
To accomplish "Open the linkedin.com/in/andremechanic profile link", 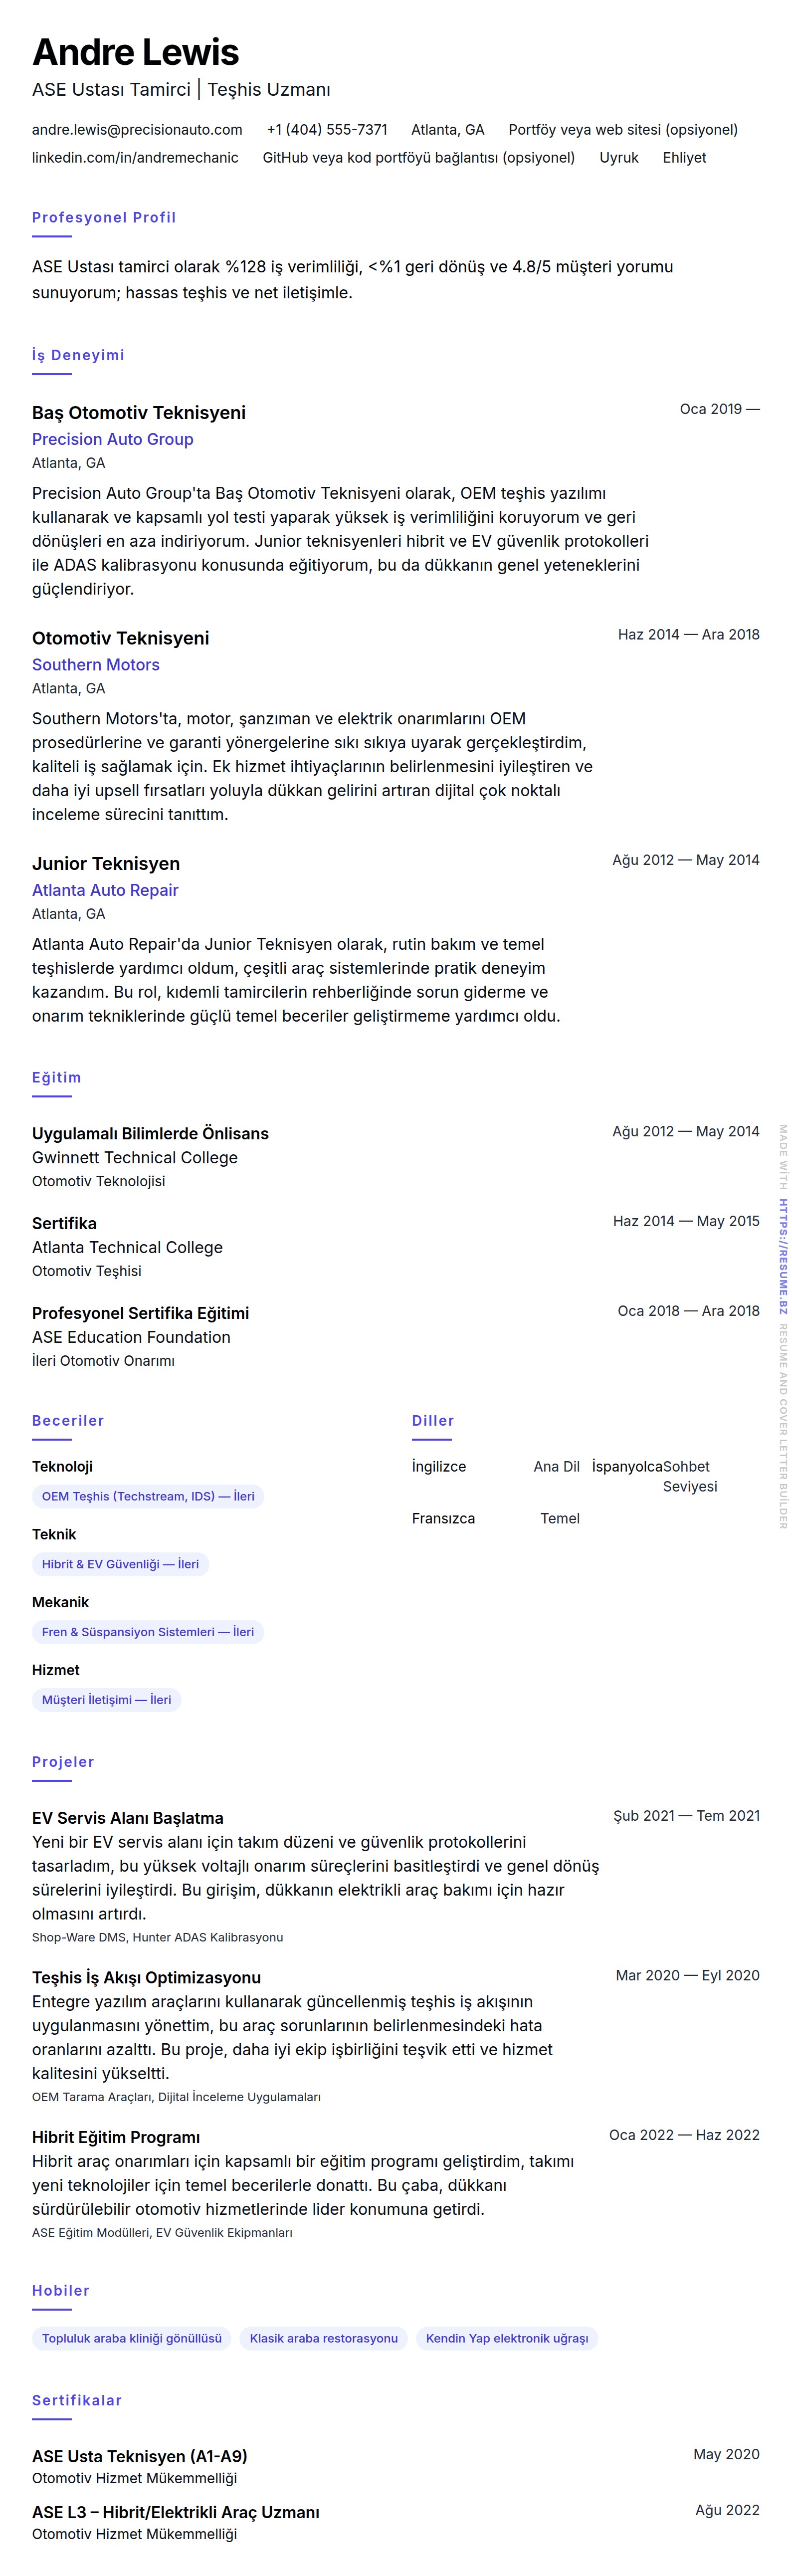I will (x=135, y=158).
